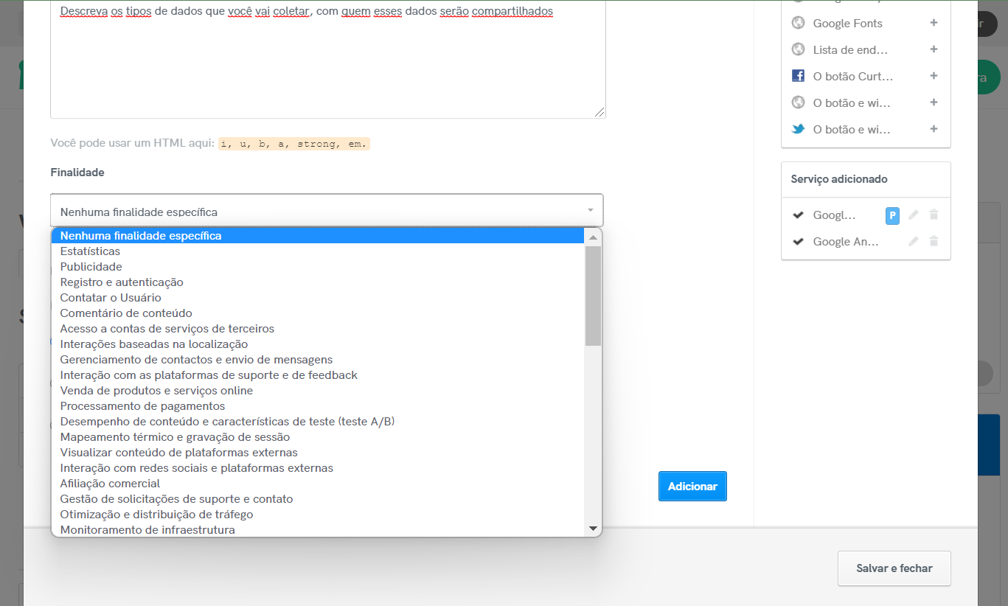
Task: Add the 'Lista de end…' service via plus
Action: (934, 49)
